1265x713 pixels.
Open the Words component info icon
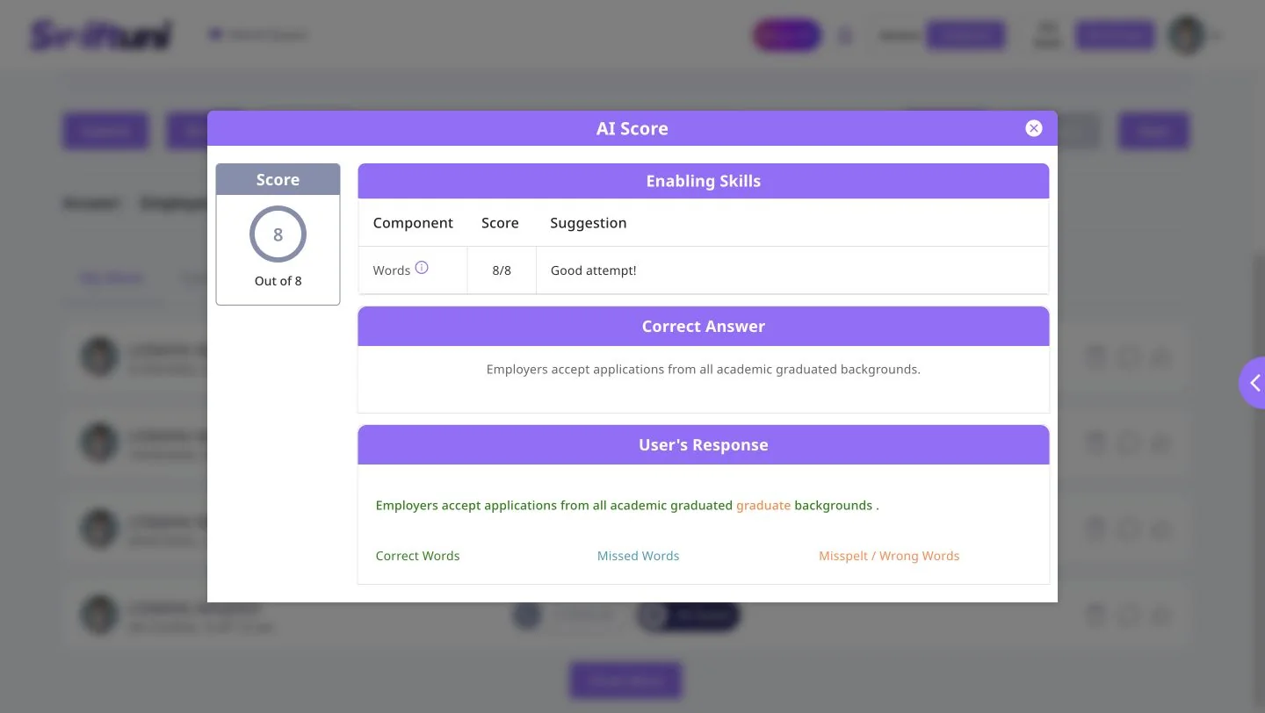[x=422, y=268]
